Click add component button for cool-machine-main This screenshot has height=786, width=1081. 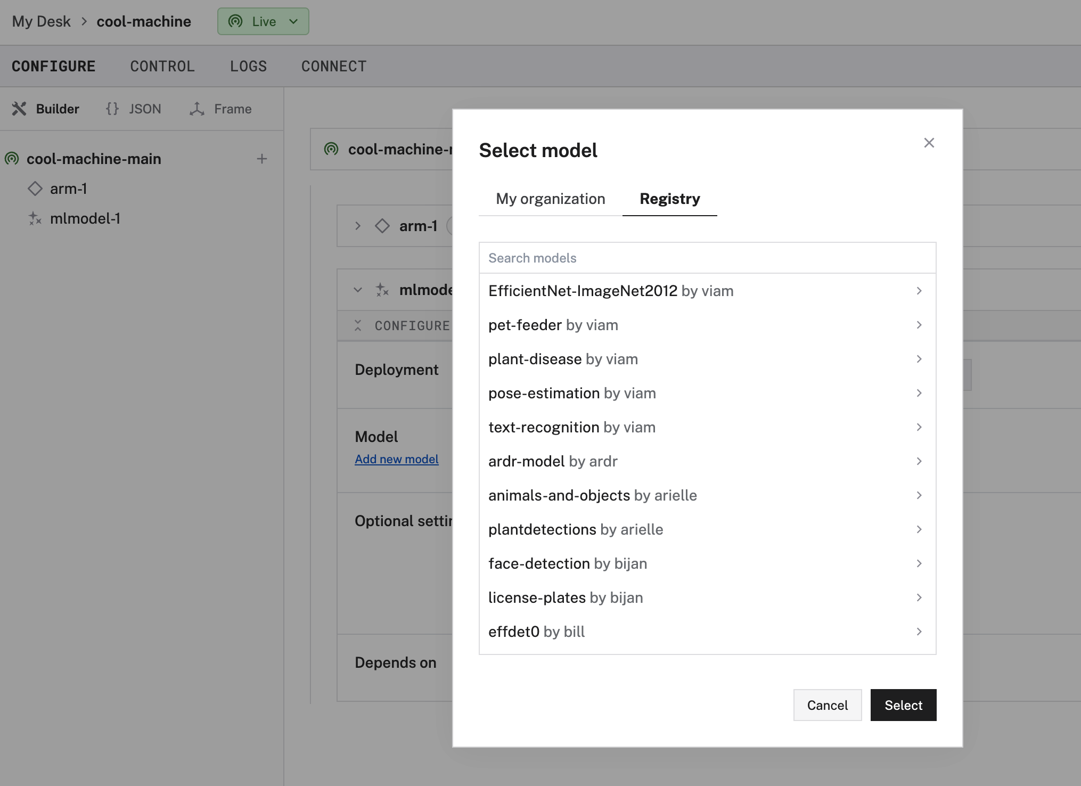click(261, 158)
